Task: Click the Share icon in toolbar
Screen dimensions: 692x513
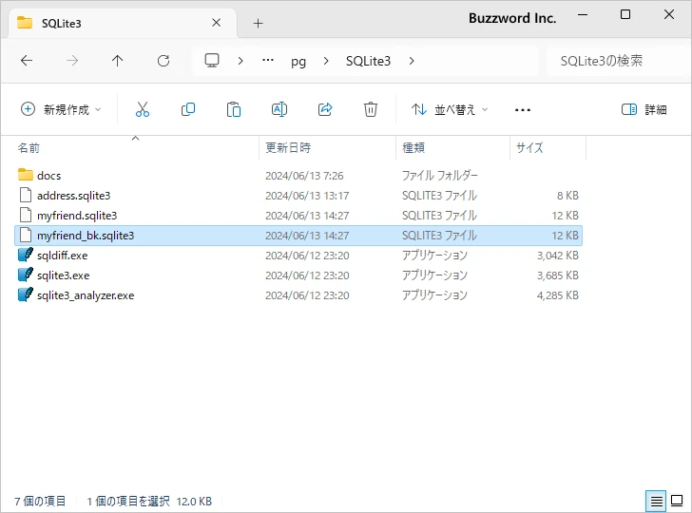Action: (x=325, y=109)
